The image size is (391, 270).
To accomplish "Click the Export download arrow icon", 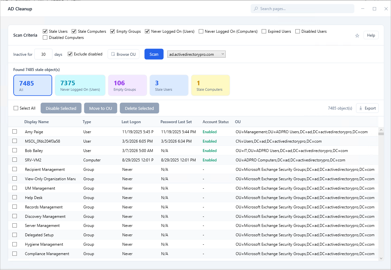I will [361, 108].
